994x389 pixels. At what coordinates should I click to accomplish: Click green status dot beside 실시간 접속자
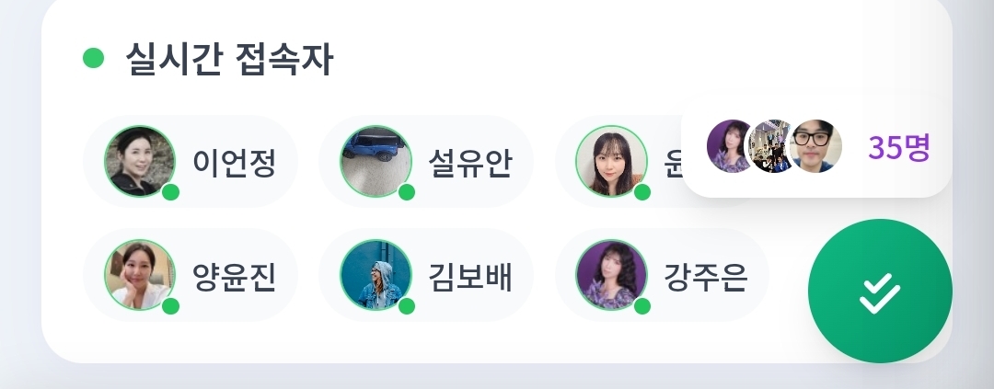[x=93, y=58]
